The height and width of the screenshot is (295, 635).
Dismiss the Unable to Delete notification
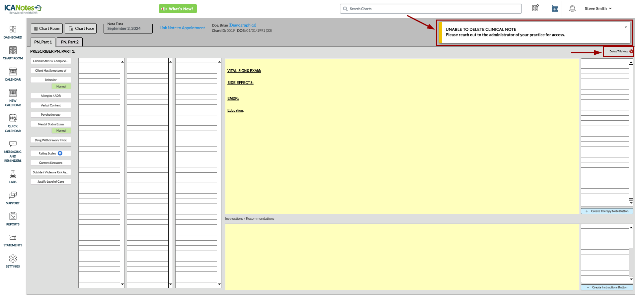coord(626,27)
